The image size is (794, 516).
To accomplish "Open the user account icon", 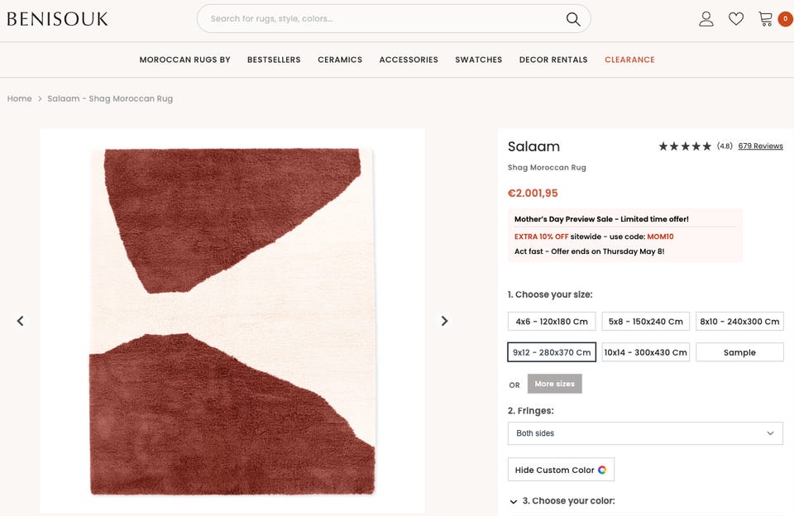I will [706, 19].
